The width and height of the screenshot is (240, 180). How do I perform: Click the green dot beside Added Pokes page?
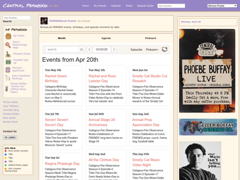tap(6, 165)
